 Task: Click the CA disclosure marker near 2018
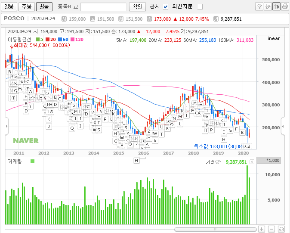click(198, 113)
